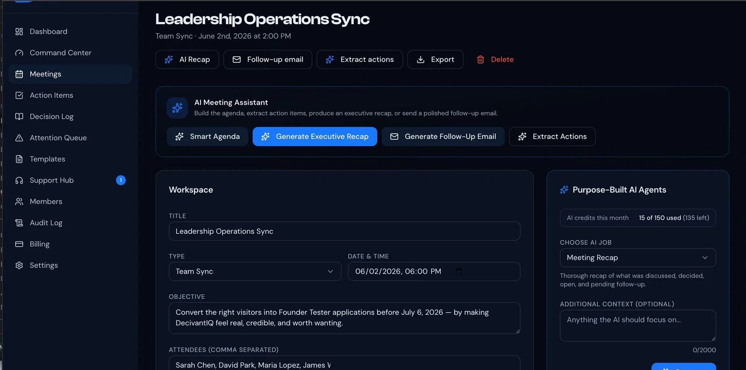Click the Title input field

pos(345,231)
